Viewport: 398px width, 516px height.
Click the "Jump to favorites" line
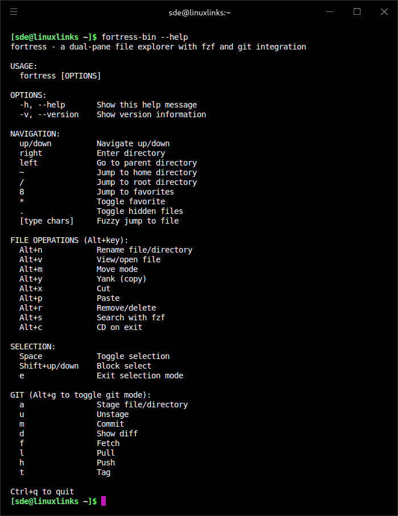pyautogui.click(x=135, y=192)
